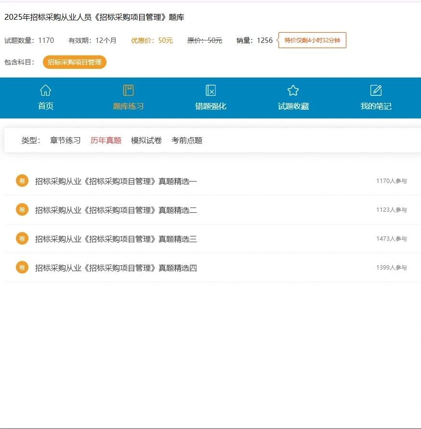The image size is (421, 429).
Task: Open 错题强化 via its icon
Action: [x=210, y=90]
